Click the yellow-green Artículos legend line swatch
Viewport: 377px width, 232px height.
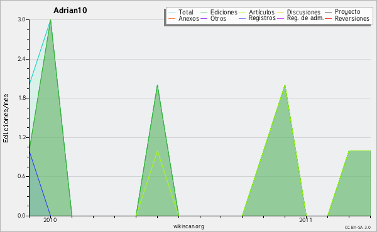242,12
